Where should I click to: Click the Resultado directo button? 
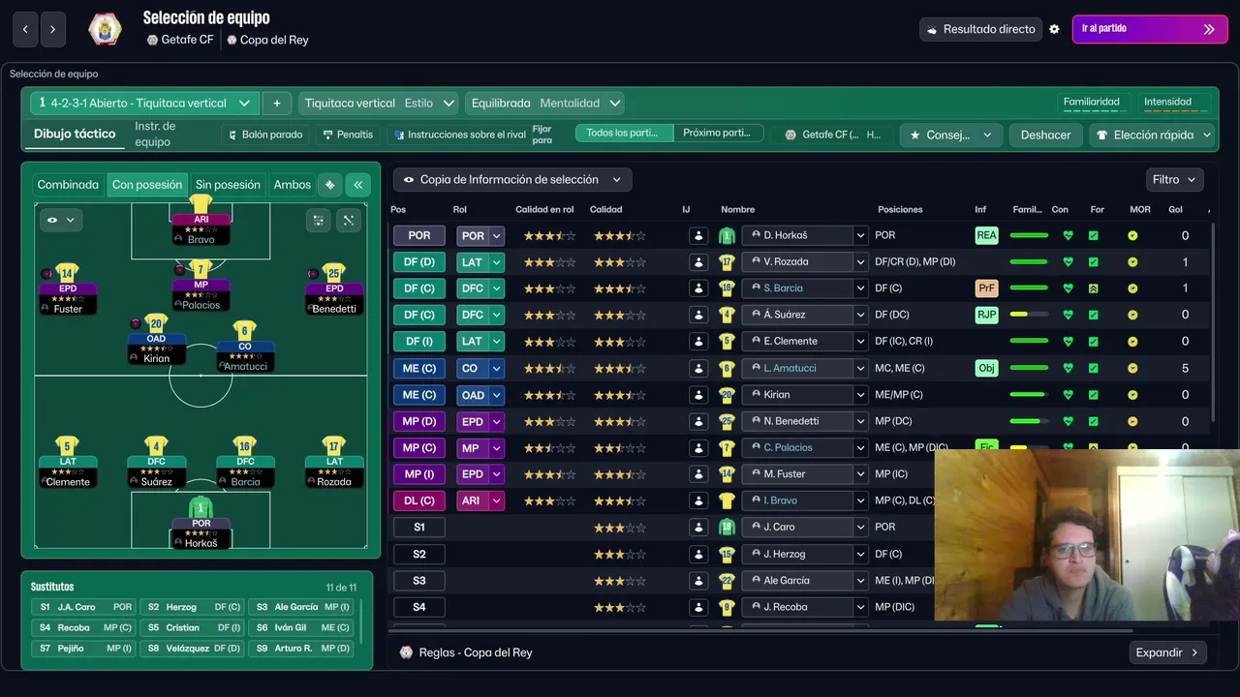[980, 29]
